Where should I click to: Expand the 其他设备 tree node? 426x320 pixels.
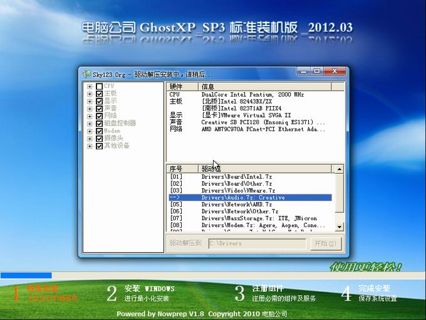tap(90, 146)
